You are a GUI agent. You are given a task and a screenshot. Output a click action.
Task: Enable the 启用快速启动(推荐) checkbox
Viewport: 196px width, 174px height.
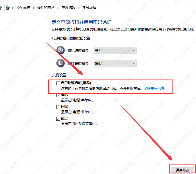tap(58, 83)
